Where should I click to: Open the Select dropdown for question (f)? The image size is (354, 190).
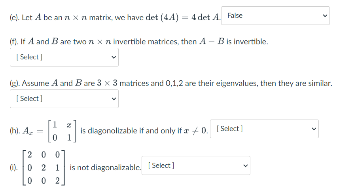(64, 57)
